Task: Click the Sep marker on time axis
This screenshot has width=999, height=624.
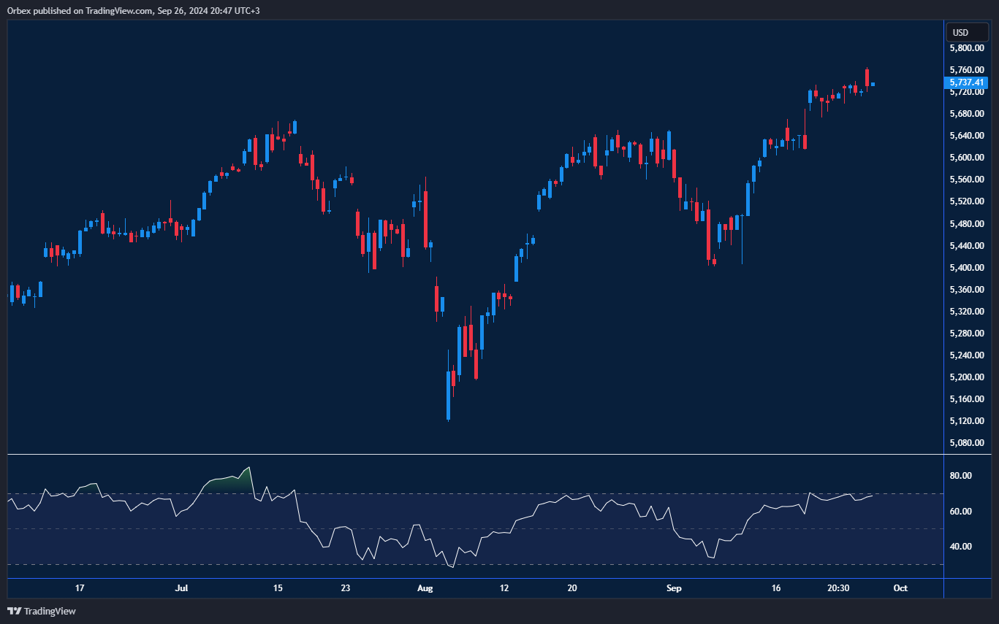Action: (x=673, y=588)
